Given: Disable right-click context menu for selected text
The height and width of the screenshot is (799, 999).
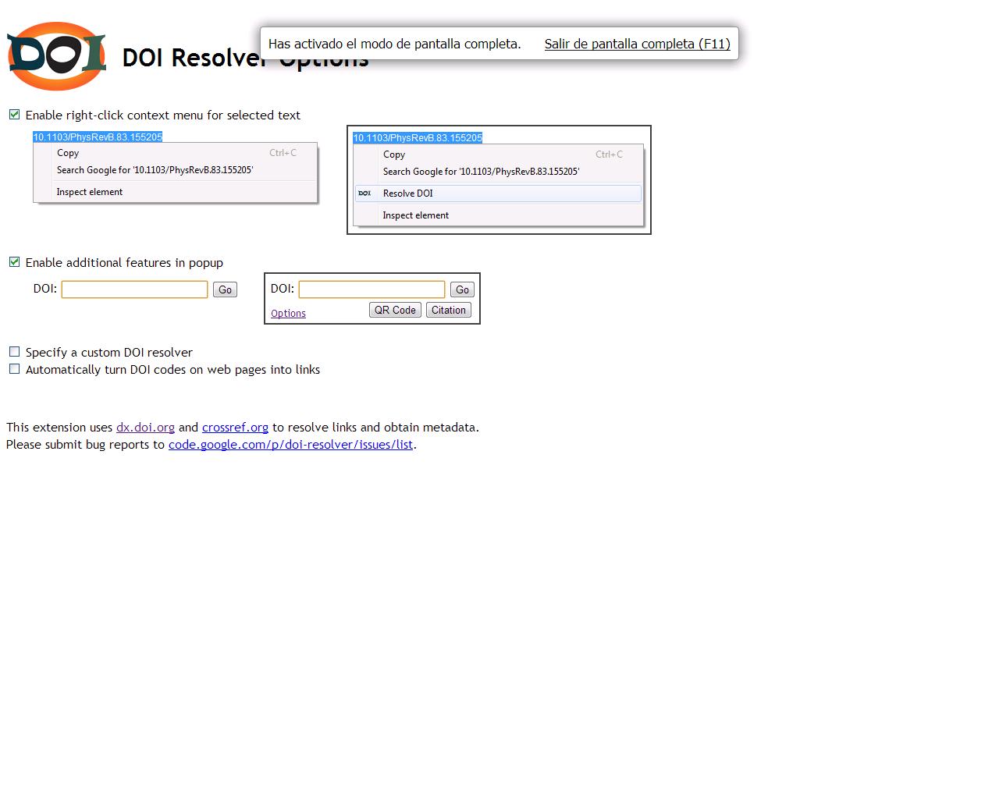Looking at the screenshot, I should pos(14,115).
